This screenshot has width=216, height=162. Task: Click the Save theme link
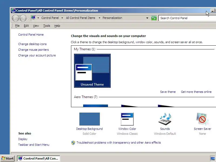click(168, 92)
